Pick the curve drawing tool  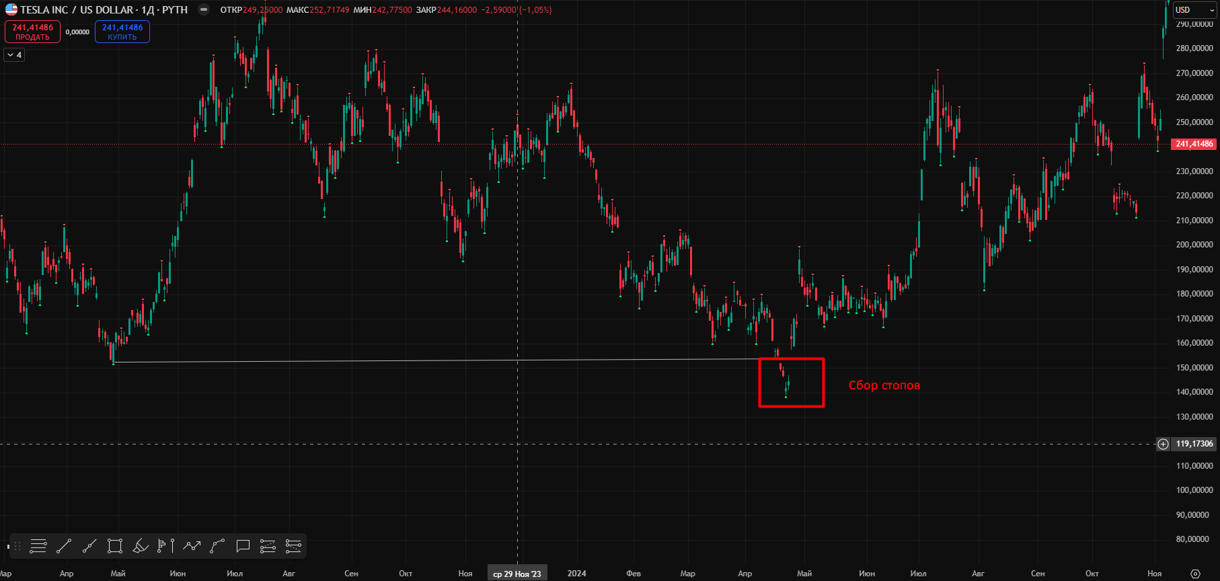click(217, 546)
